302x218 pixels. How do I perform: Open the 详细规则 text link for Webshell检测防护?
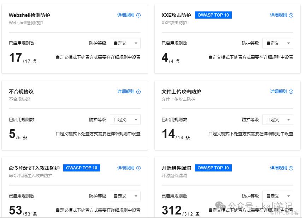[126, 15]
